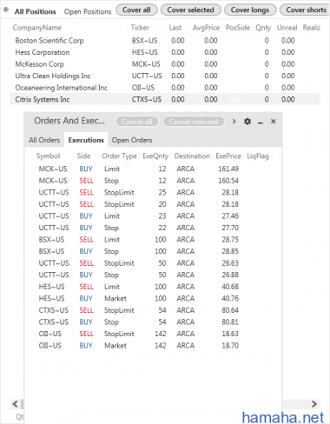Sort executions by Symbol column header
Image resolution: width=330 pixels, height=424 pixels.
click(48, 156)
